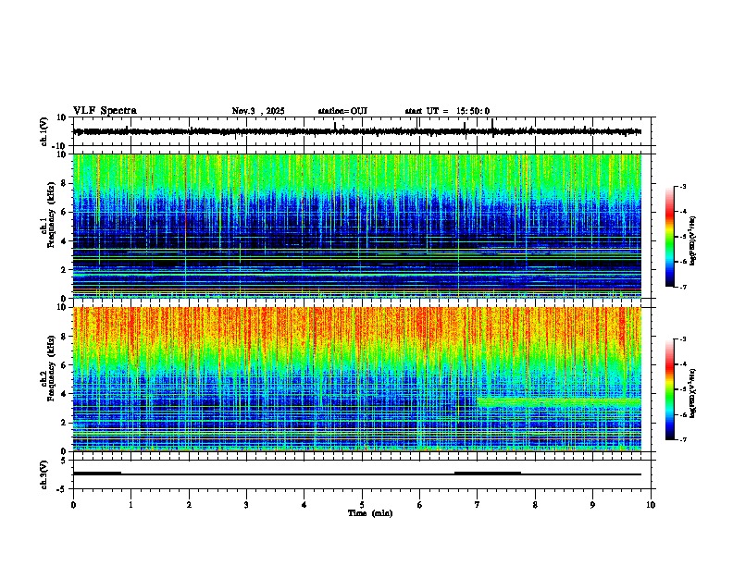Click the date "Nov.3 , 2025" in header

(x=258, y=111)
